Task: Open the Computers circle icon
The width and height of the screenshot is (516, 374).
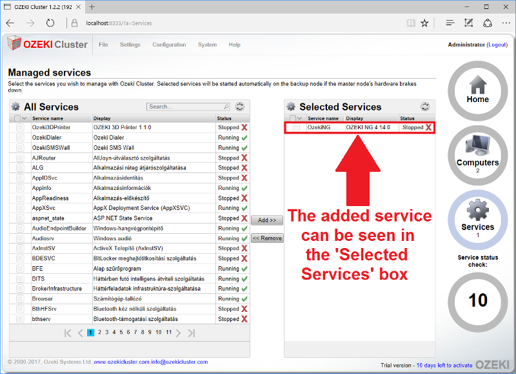Action: [x=477, y=155]
